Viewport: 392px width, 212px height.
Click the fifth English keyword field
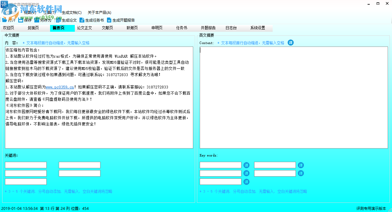point(220,181)
